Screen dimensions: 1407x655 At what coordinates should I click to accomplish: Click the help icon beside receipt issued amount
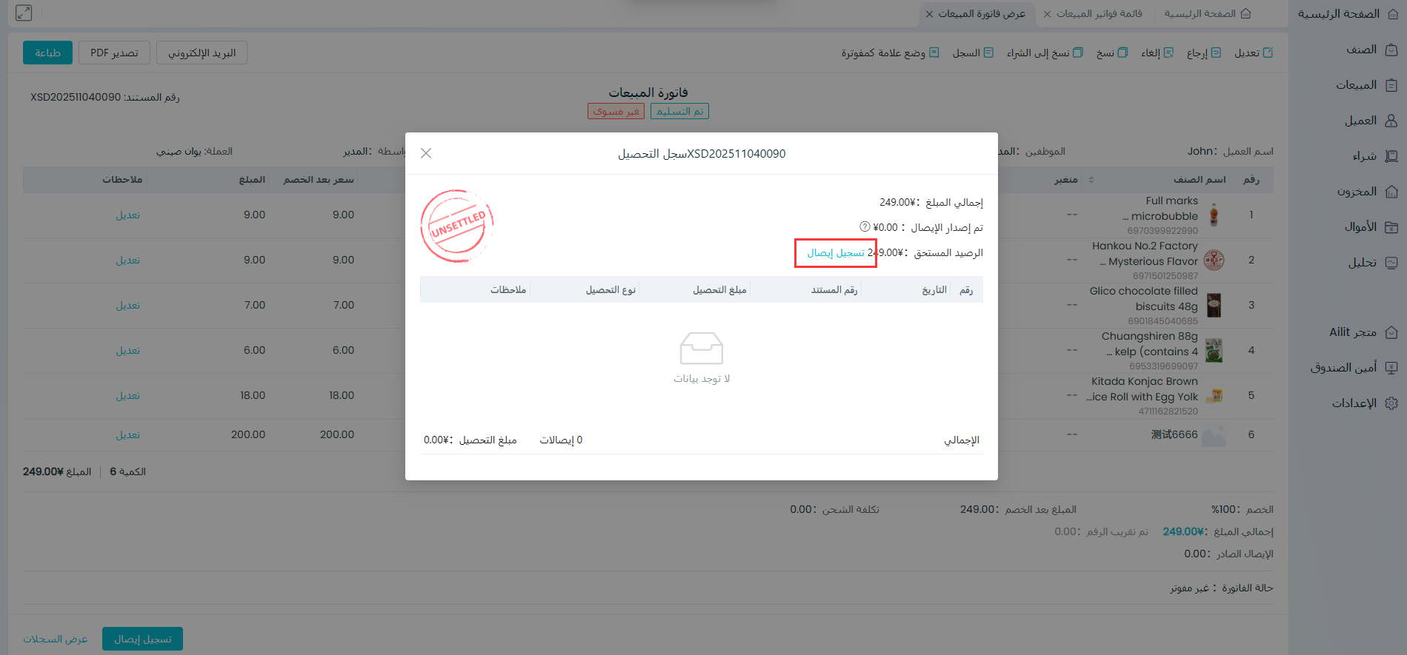pyautogui.click(x=865, y=226)
